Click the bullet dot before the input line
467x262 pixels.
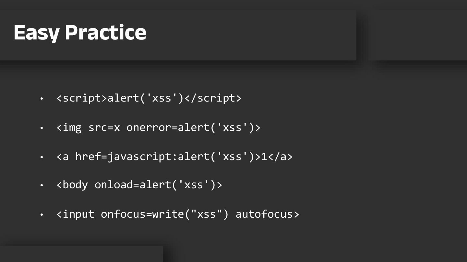pyautogui.click(x=42, y=215)
